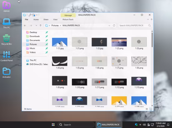Refresh the WALLPAPERS PACK folder
The width and height of the screenshot is (172, 128).
click(x=114, y=25)
